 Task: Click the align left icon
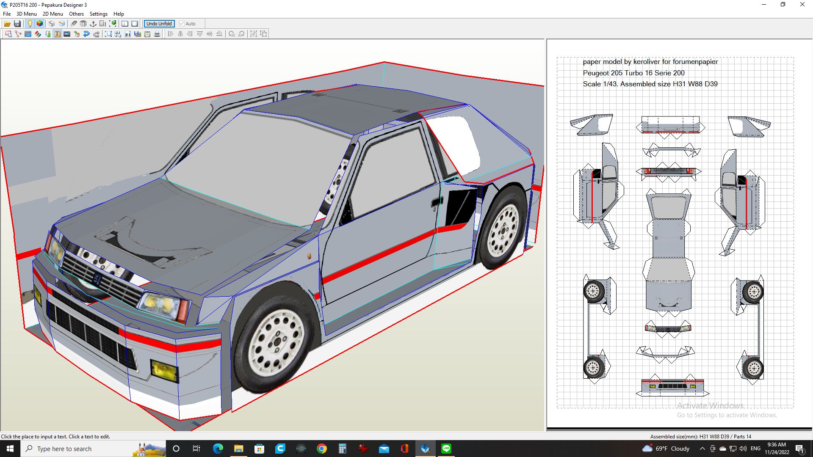tap(171, 34)
